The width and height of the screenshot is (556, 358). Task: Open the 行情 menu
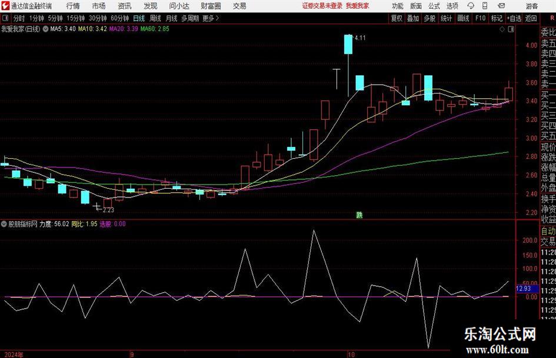pos(73,6)
